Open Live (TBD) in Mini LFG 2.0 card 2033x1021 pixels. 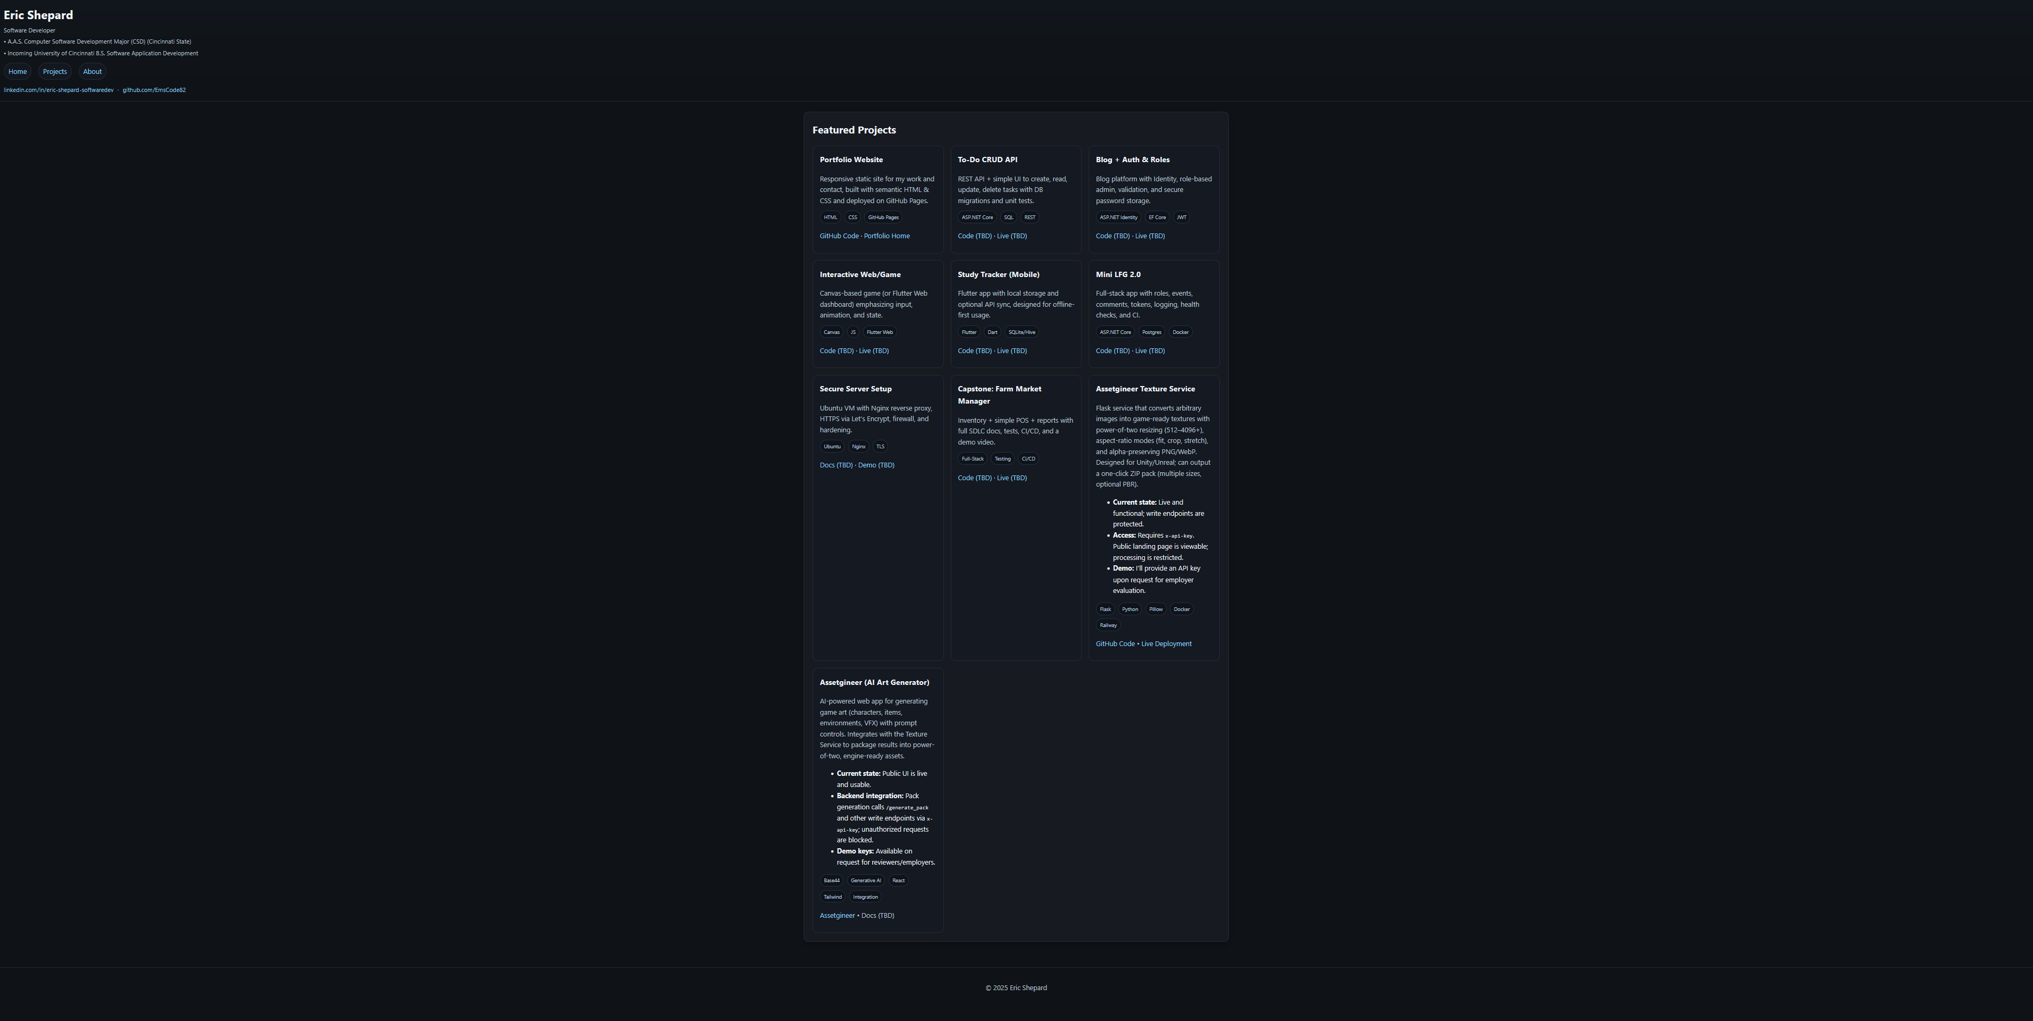tap(1150, 351)
